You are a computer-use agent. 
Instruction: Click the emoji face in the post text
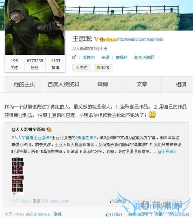tap(152, 115)
